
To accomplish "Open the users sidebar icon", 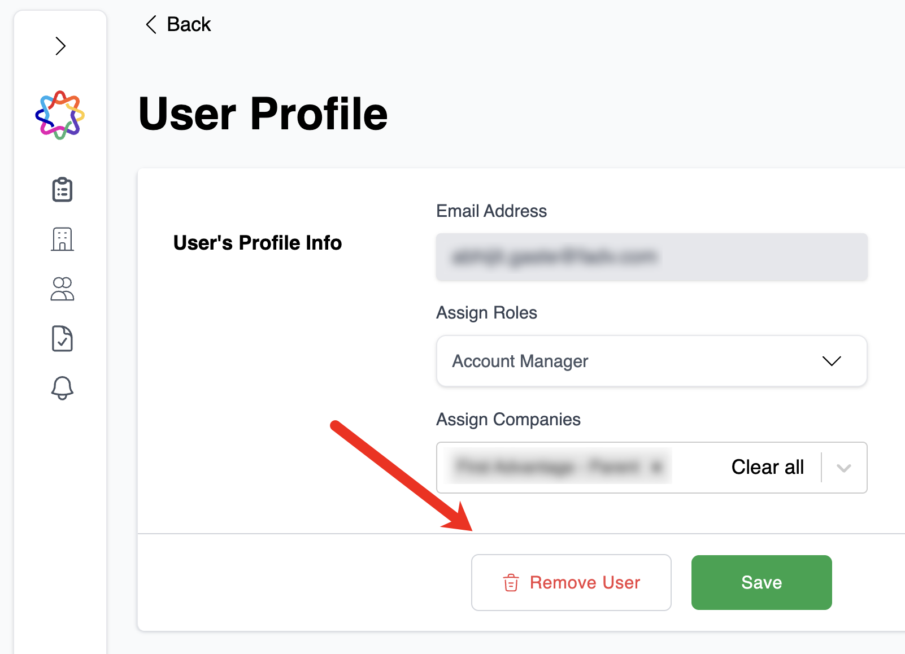I will (x=62, y=289).
